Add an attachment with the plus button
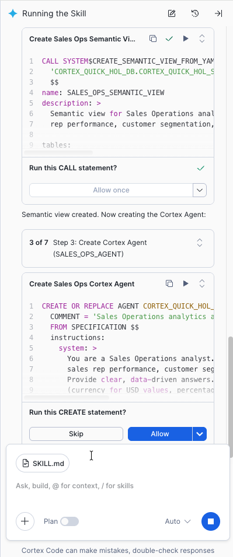This screenshot has height=557, width=233. pos(25,521)
